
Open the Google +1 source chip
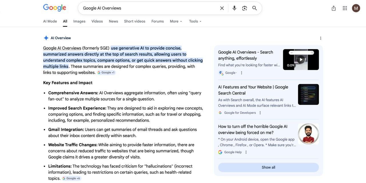(106, 73)
